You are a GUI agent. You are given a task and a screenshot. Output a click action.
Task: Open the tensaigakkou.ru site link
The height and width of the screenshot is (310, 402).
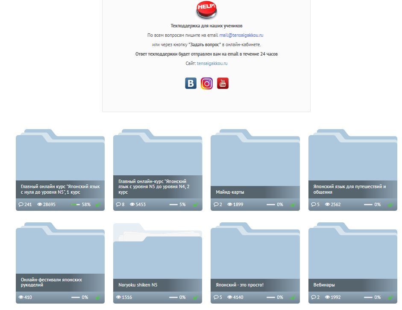point(212,63)
